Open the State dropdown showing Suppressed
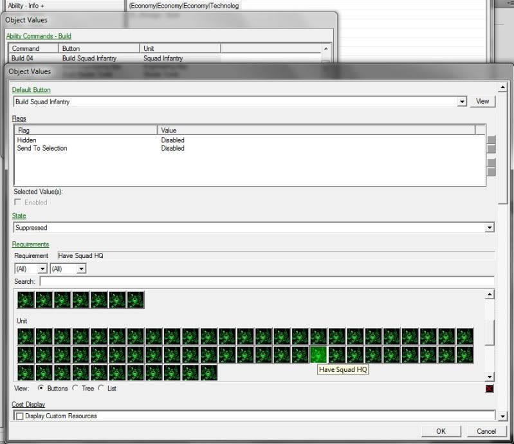 click(x=490, y=228)
